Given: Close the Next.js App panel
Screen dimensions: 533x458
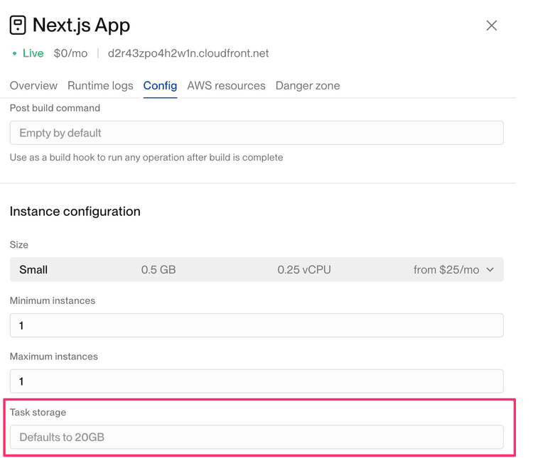Looking at the screenshot, I should pos(491,26).
